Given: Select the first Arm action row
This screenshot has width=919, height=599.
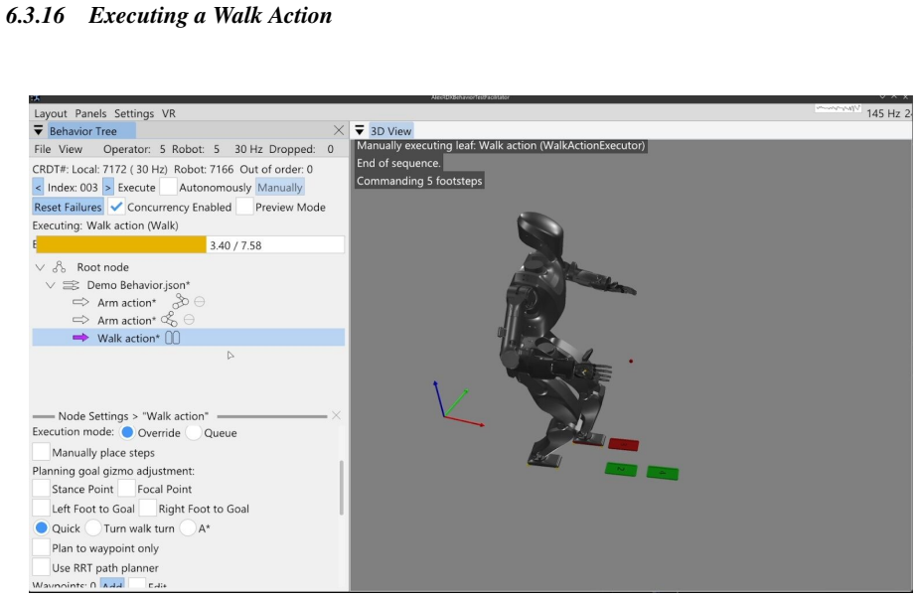Looking at the screenshot, I should tap(189, 302).
